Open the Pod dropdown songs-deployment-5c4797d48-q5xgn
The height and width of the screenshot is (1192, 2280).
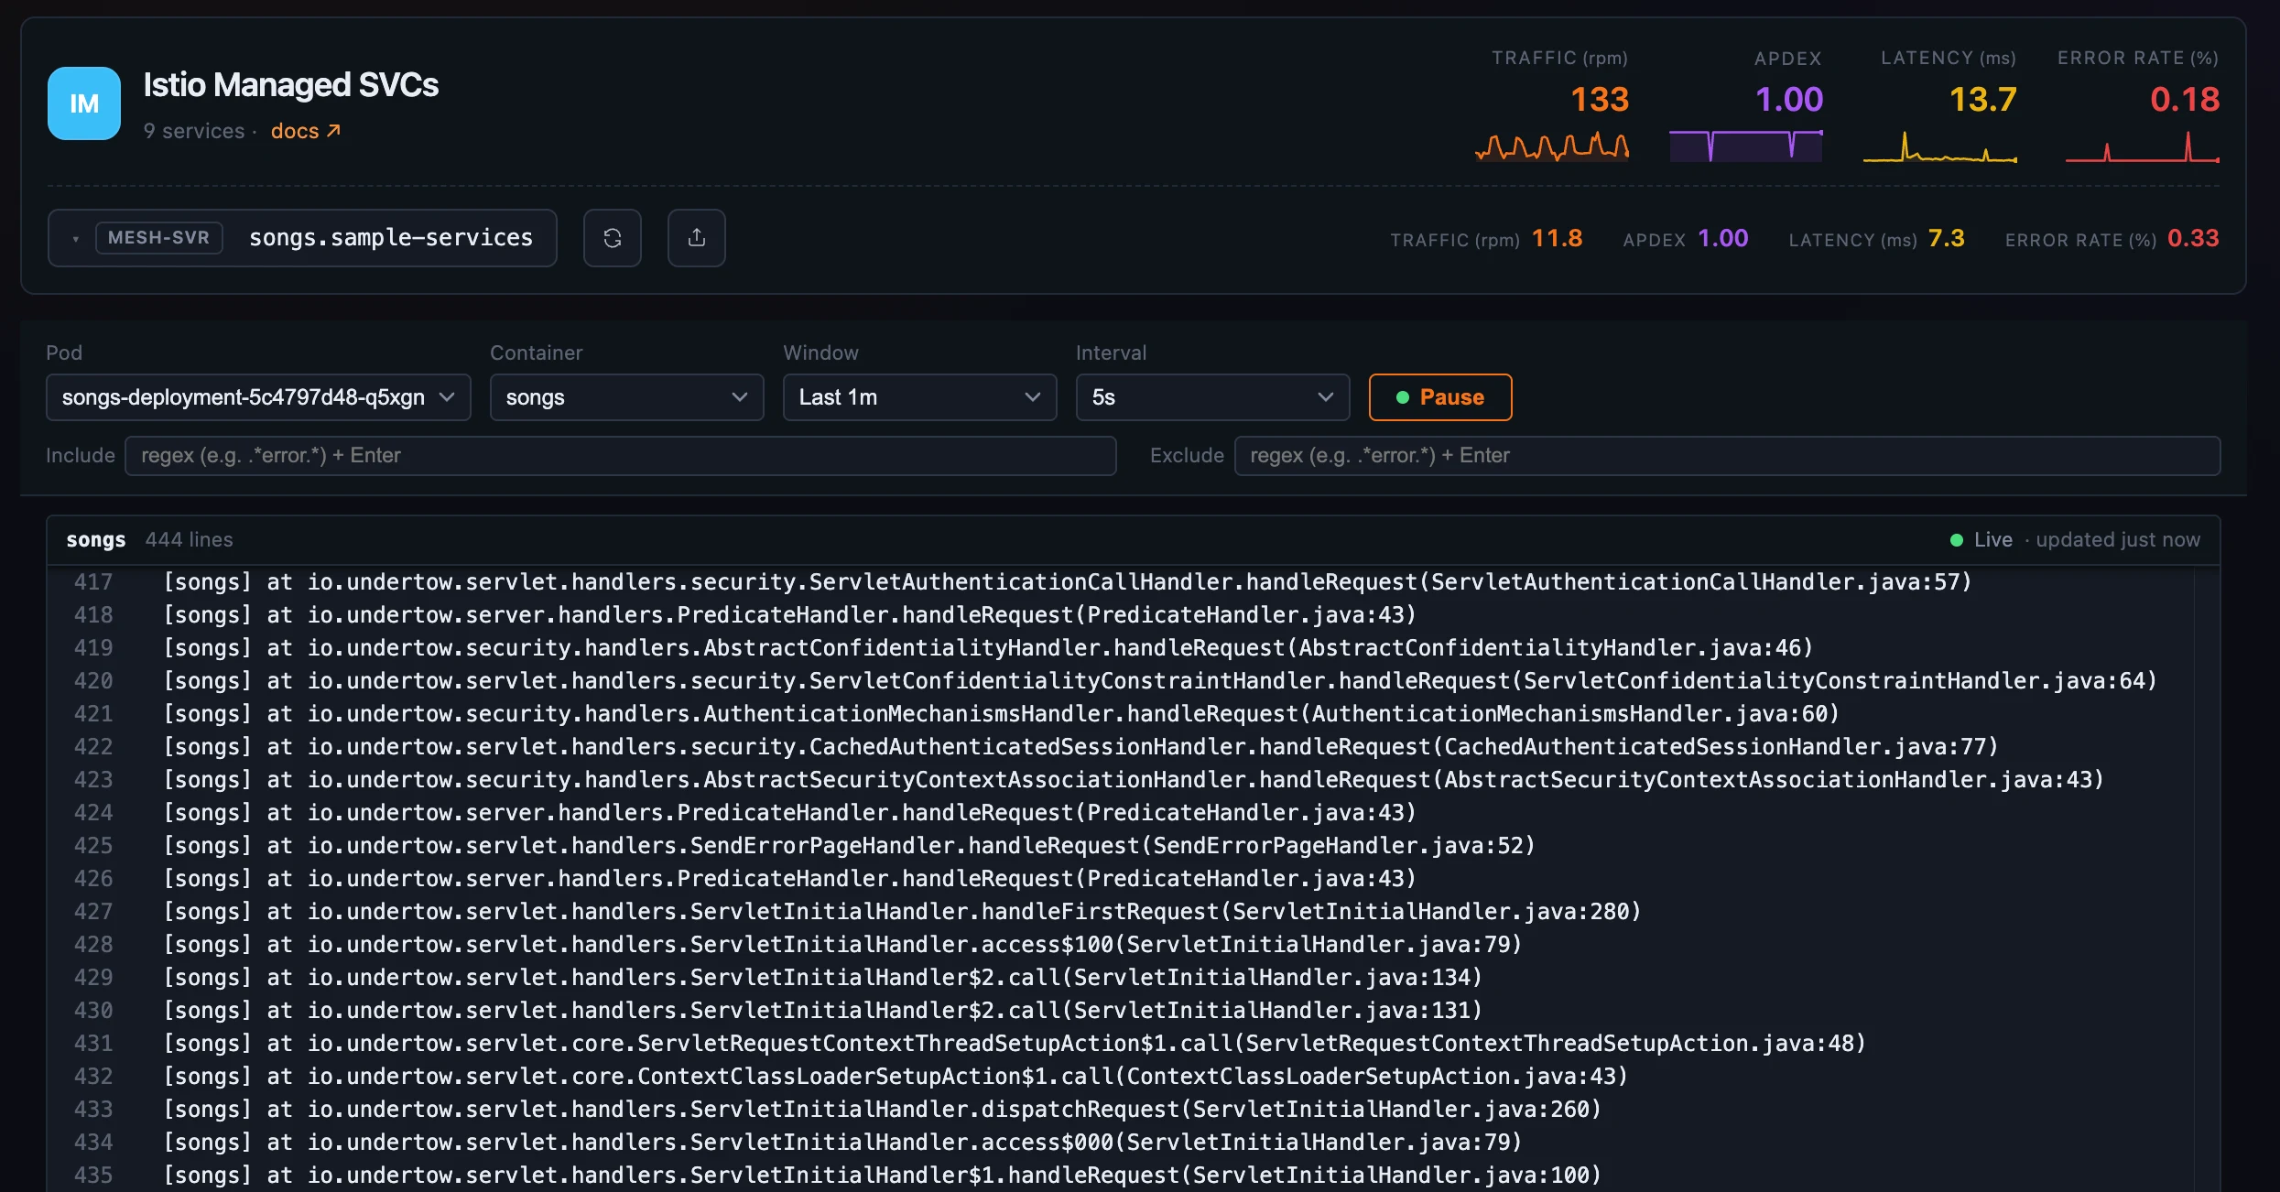click(258, 397)
